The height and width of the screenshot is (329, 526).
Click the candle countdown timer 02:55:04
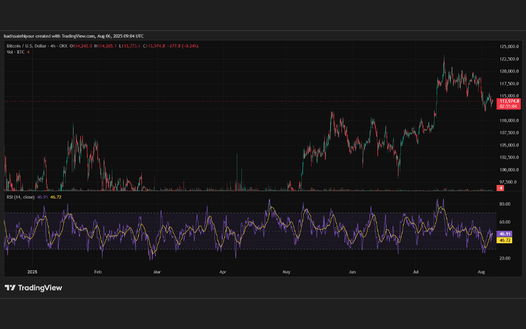coord(508,107)
